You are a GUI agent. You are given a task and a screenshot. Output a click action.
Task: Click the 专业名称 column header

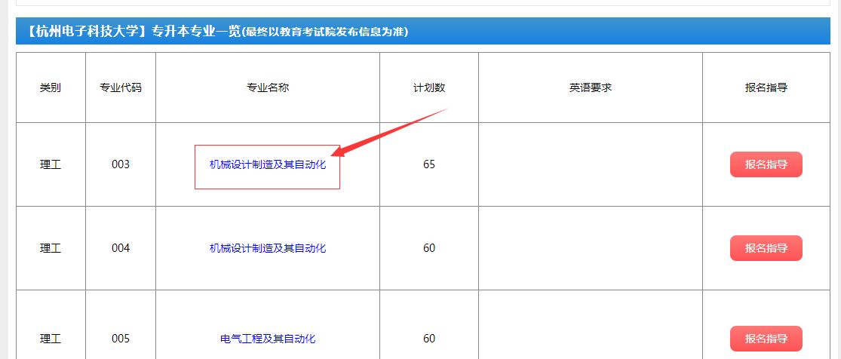pos(268,87)
